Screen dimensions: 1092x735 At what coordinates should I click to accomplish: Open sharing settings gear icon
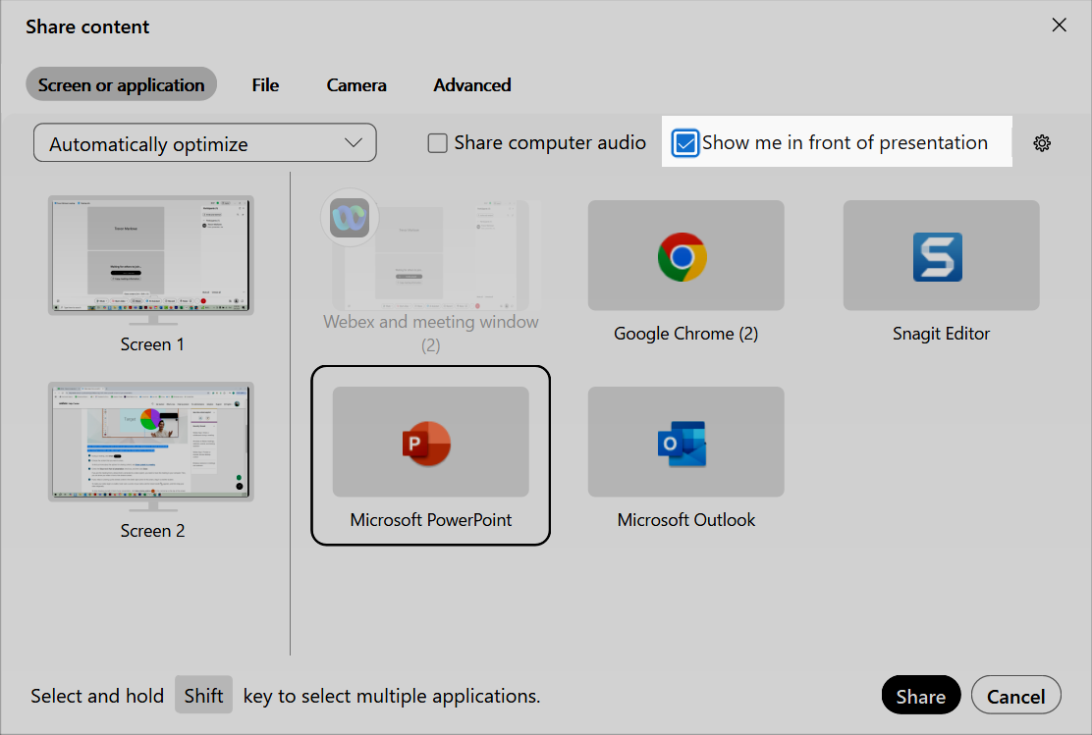coord(1042,143)
